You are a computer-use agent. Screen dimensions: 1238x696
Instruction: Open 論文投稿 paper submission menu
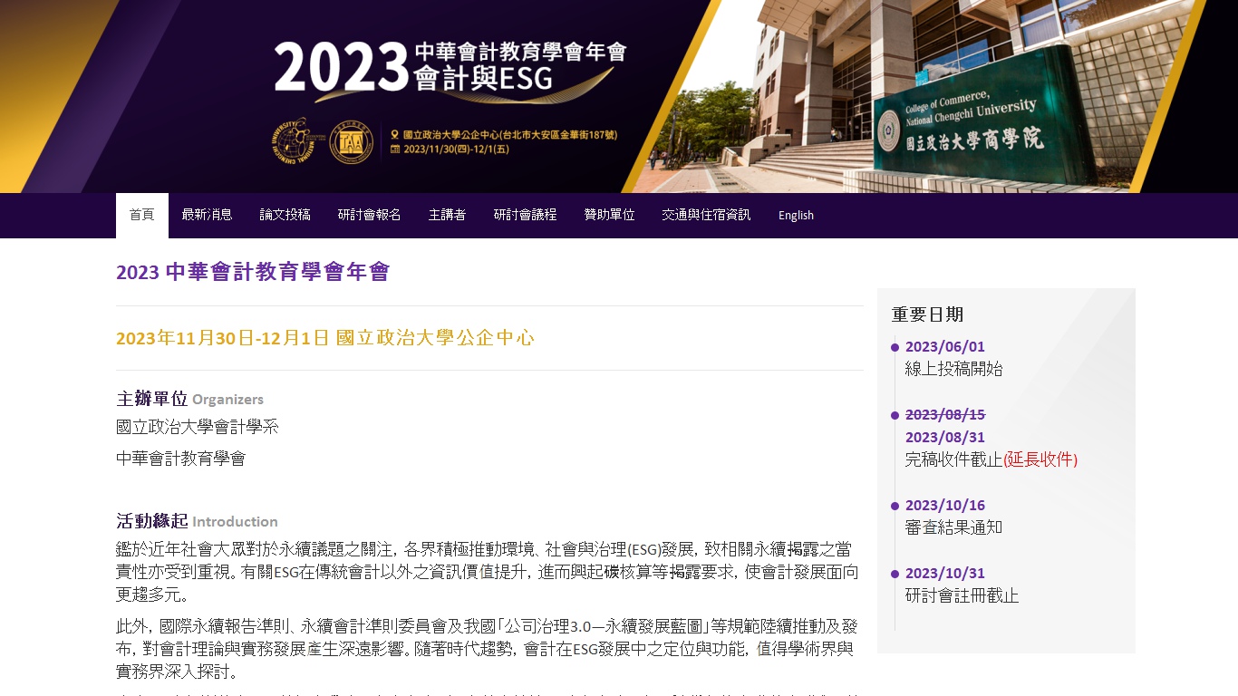tap(285, 216)
